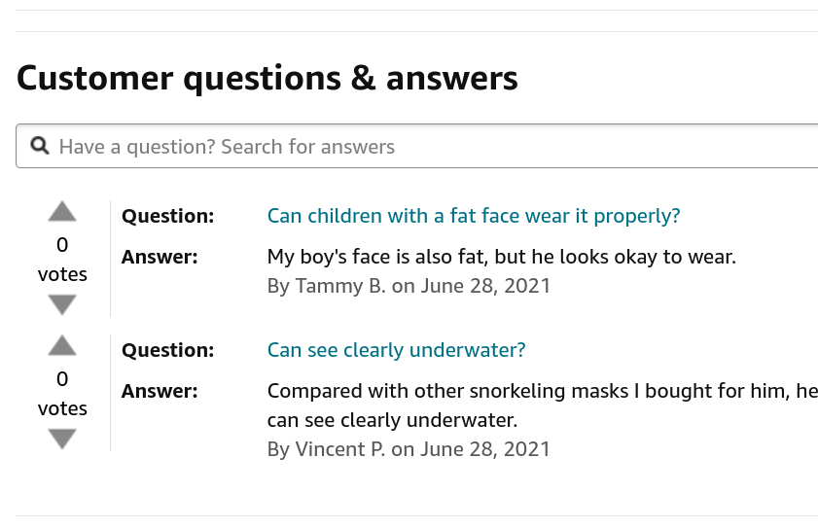Downvote the fat face question
The height and width of the screenshot is (529, 818).
point(62,305)
